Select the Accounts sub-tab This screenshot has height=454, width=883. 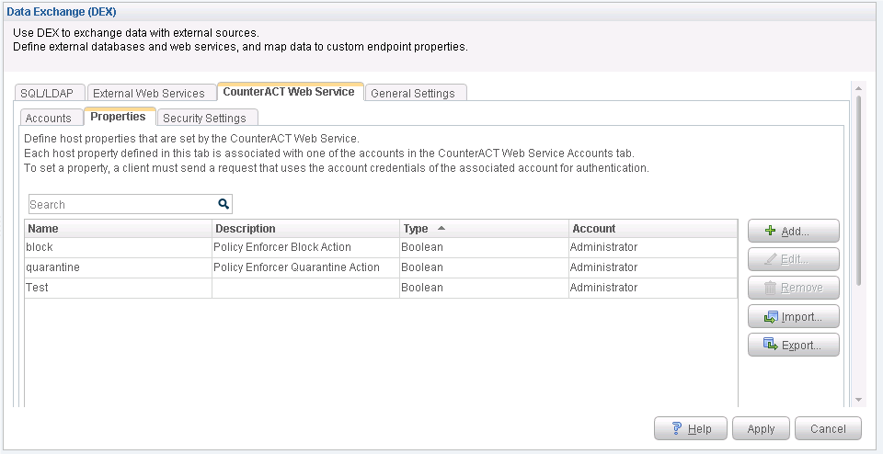(x=49, y=118)
